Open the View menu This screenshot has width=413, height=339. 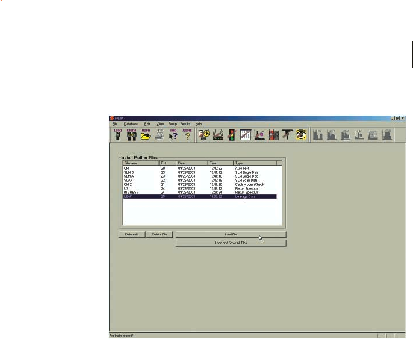click(160, 124)
